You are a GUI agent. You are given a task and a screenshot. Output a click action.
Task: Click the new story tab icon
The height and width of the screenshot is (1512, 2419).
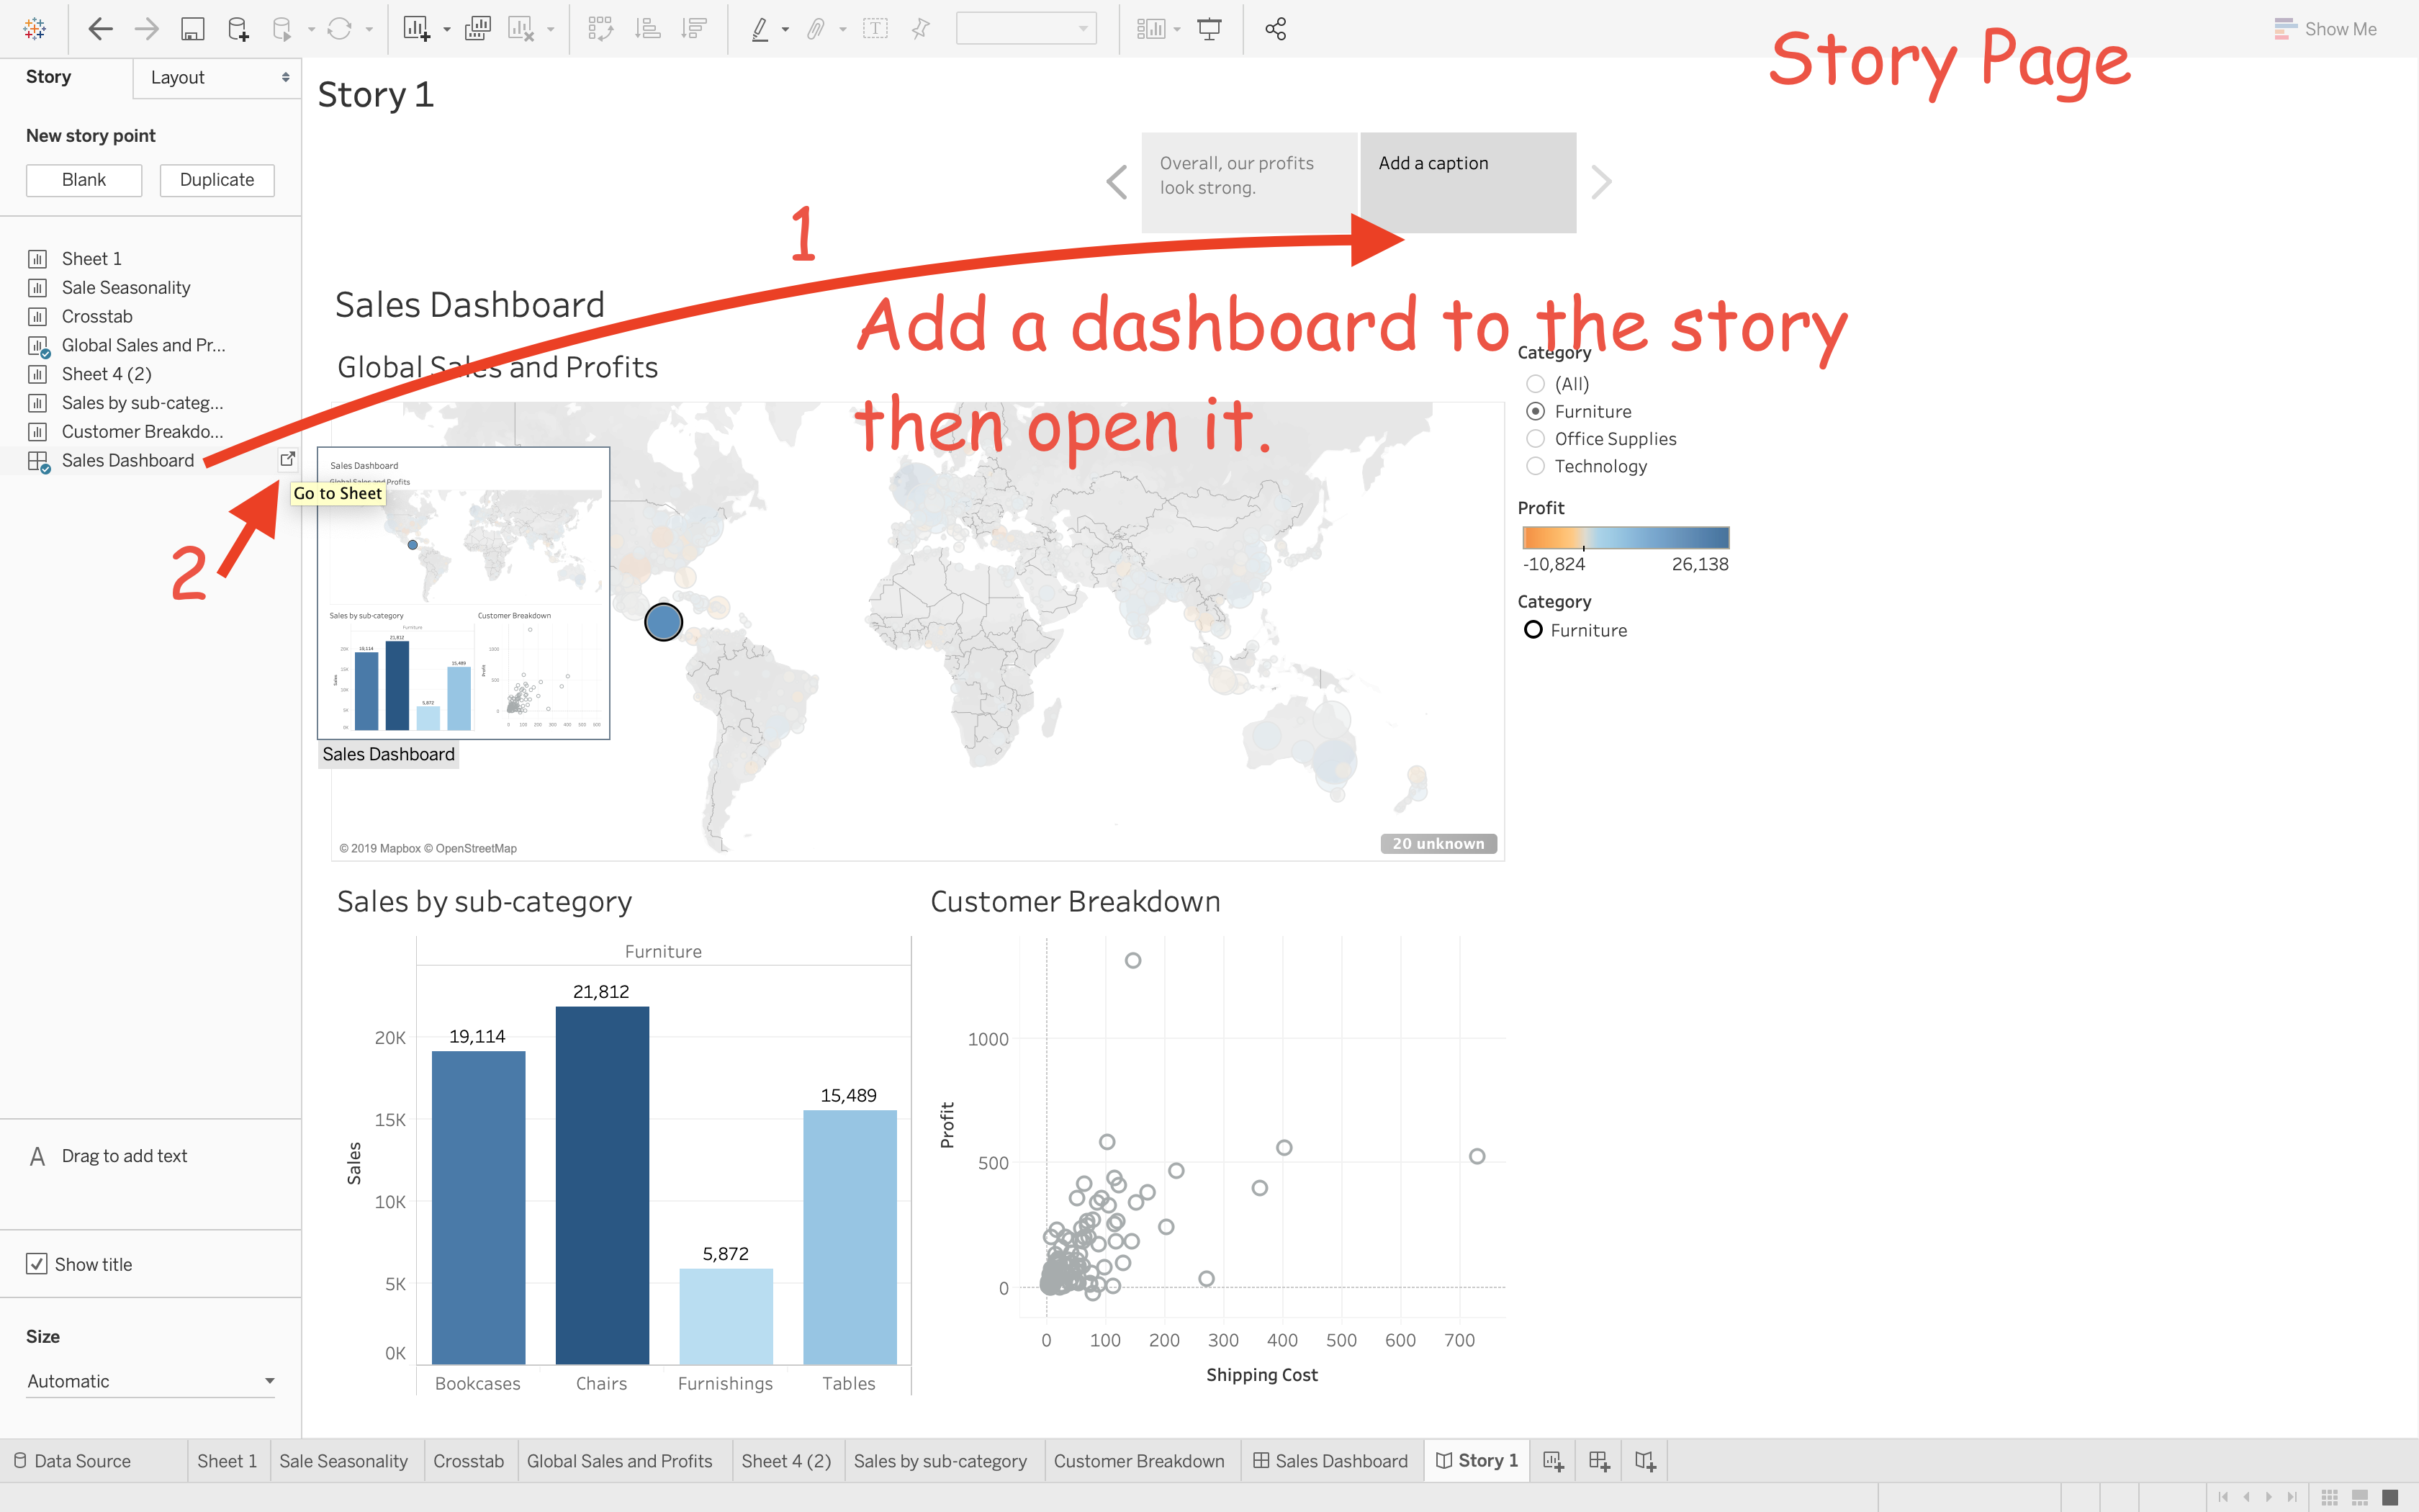[1645, 1461]
